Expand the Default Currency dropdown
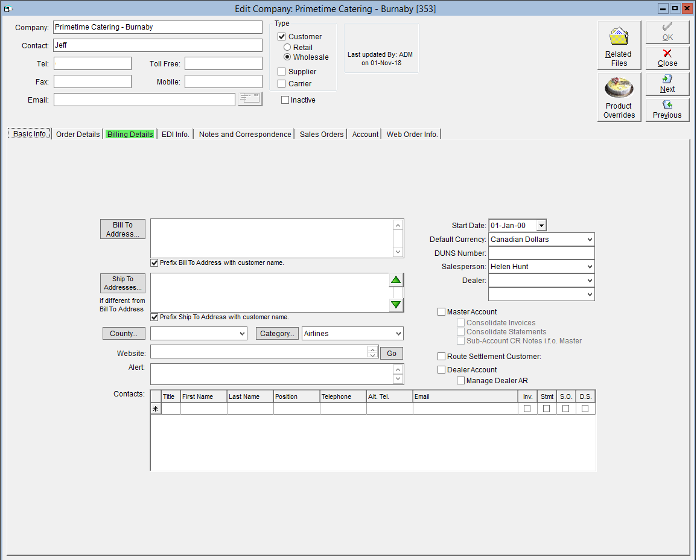The image size is (697, 560). (x=590, y=239)
